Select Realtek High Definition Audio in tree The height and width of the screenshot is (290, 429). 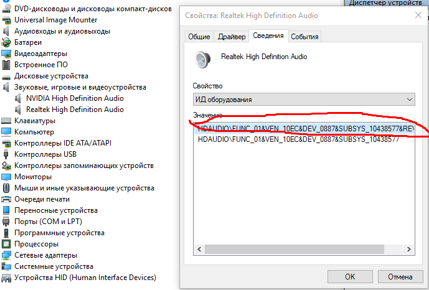[x=75, y=110]
